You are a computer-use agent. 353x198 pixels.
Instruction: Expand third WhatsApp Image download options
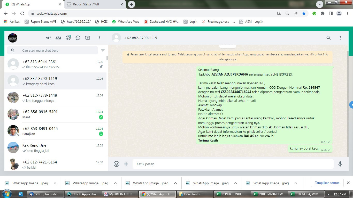(x=175, y=183)
